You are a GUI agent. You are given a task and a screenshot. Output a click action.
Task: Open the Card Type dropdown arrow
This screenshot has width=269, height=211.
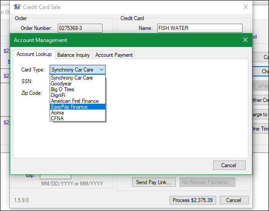(102, 70)
